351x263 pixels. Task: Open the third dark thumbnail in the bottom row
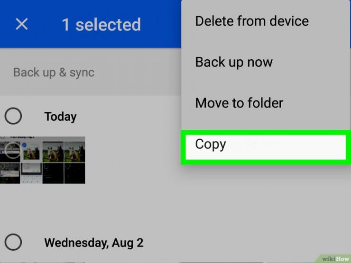coord(53,173)
